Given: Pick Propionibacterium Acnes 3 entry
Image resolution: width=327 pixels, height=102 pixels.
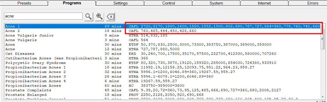Looking at the screenshot, I should pyautogui.click(x=163, y=76).
